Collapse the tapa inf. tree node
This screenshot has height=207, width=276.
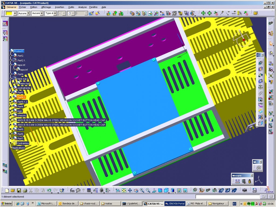[11, 65]
